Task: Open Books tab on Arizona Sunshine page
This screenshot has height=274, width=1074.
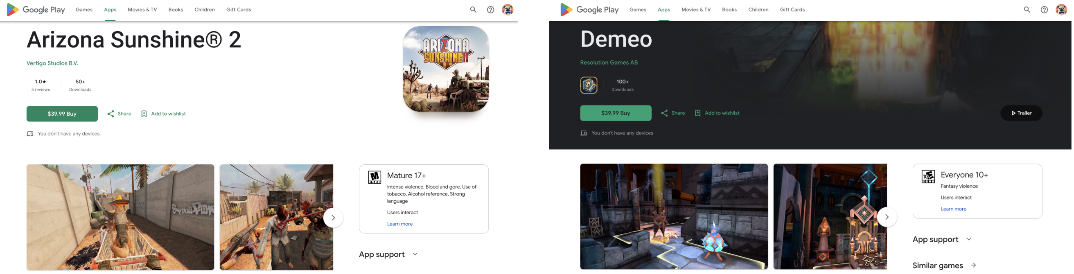Action: pos(176,9)
